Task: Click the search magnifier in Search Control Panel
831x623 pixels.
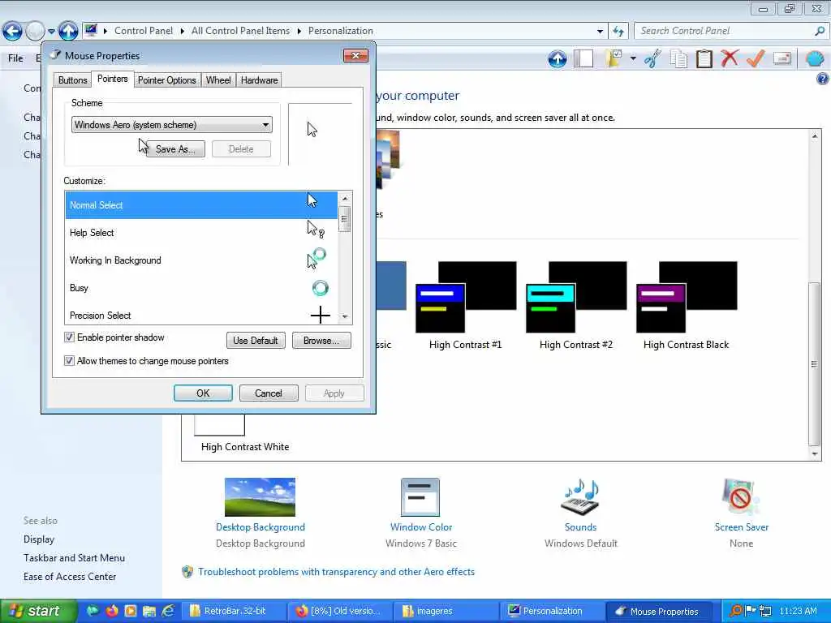Action: point(820,32)
